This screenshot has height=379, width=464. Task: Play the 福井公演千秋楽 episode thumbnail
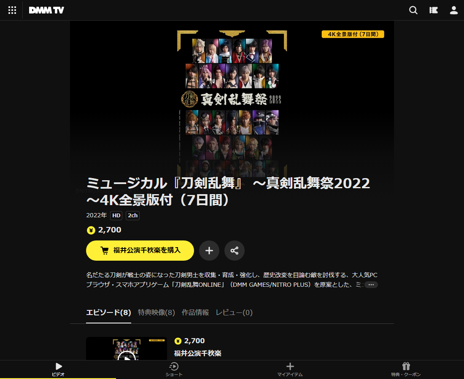127,349
